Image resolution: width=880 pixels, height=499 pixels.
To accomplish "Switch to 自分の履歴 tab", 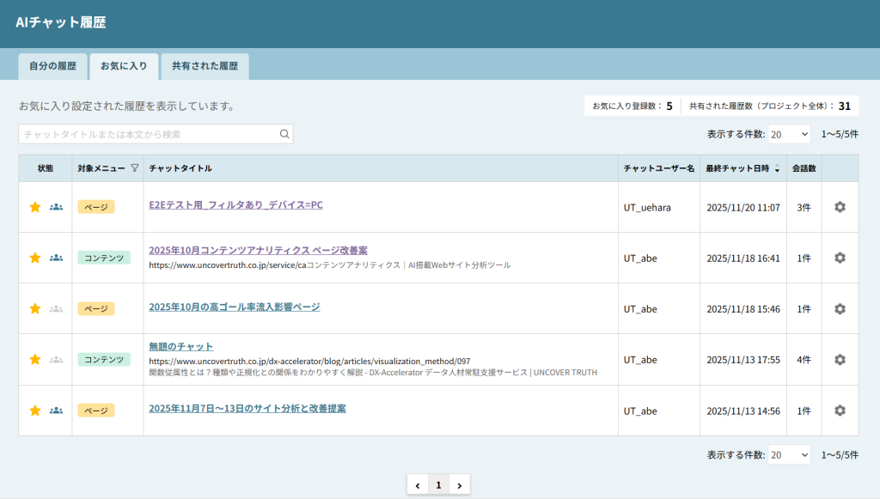I will (52, 66).
